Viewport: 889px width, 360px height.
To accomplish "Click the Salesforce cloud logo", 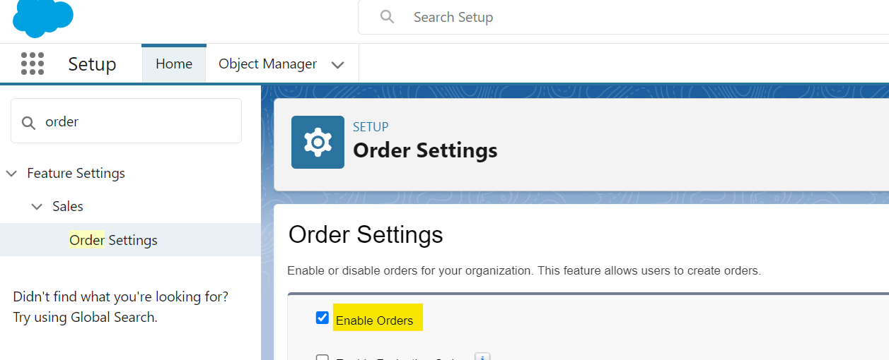I will click(42, 18).
